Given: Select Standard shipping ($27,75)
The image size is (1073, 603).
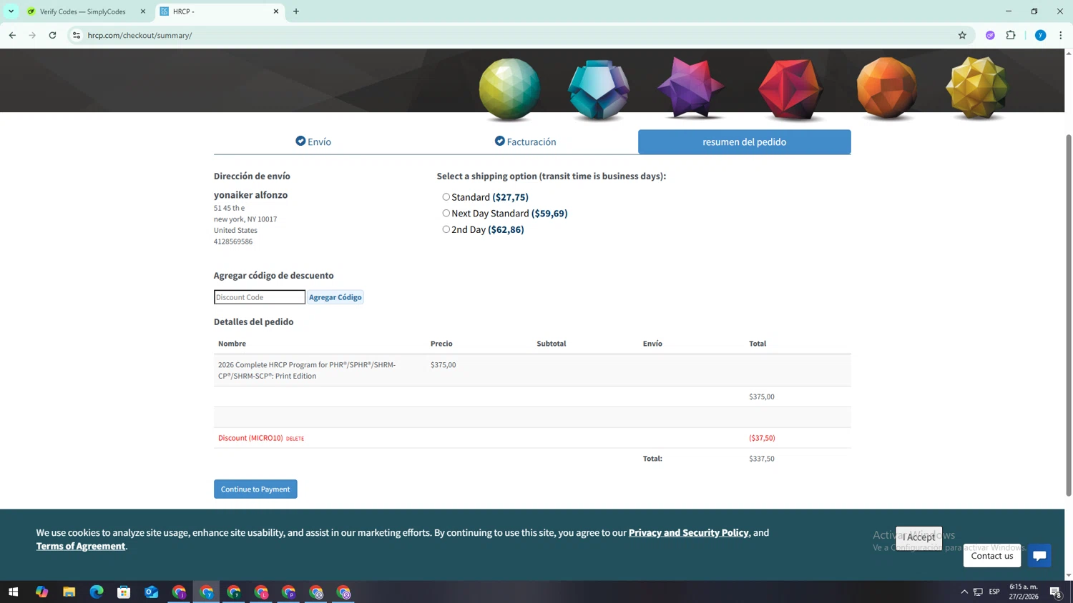Looking at the screenshot, I should pyautogui.click(x=446, y=197).
